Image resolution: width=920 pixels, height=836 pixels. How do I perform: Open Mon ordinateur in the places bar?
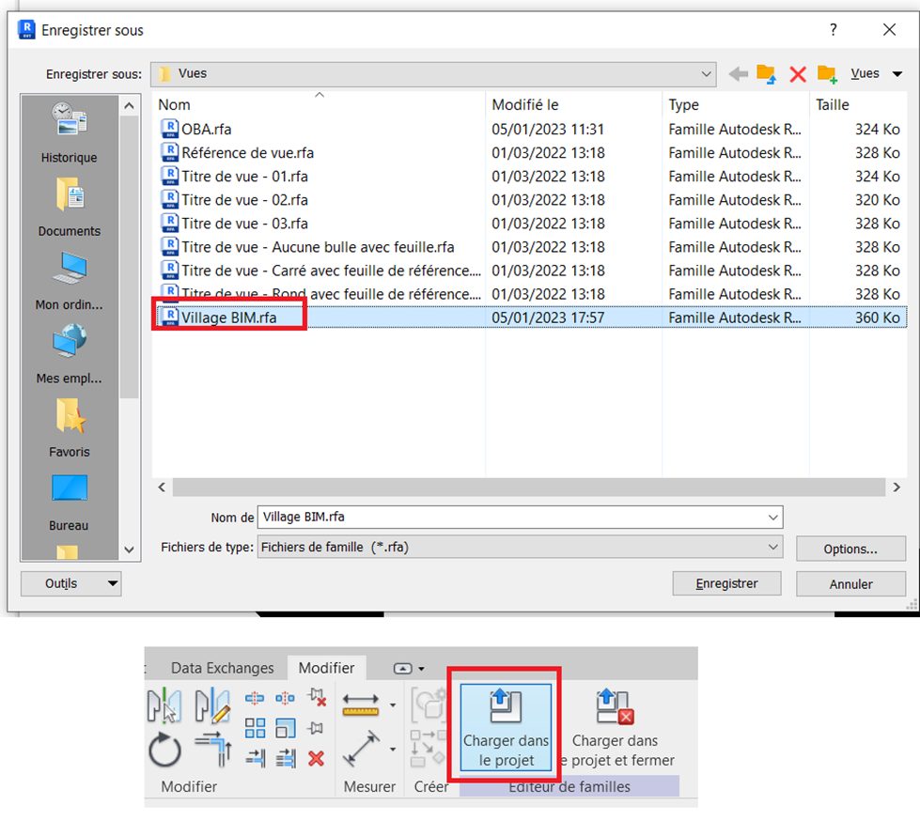click(70, 281)
